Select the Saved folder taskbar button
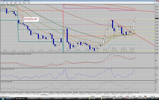159x100 pixels. click(106, 98)
